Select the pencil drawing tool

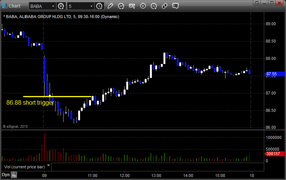click(110, 6)
